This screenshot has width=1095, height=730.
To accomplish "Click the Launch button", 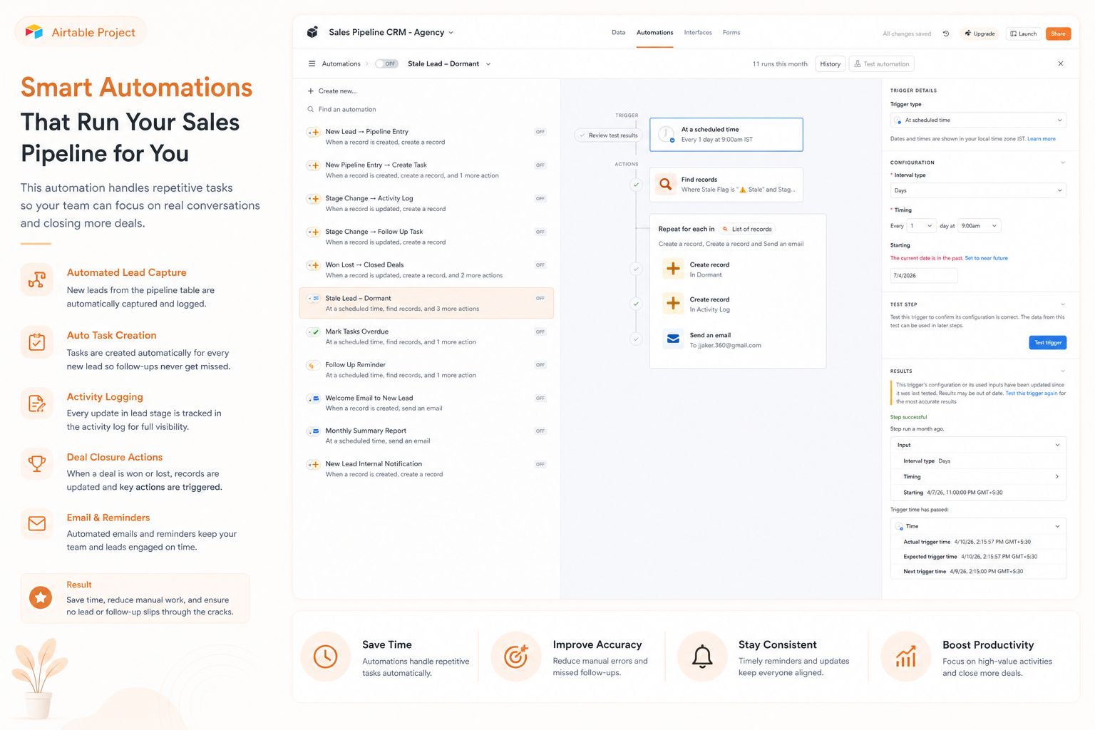I will [1024, 34].
